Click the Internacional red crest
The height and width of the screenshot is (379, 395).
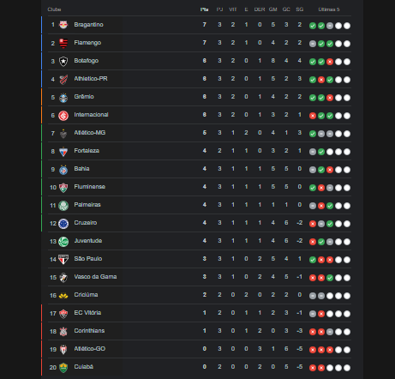[63, 116]
